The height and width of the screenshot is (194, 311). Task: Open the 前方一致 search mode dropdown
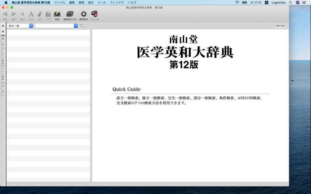tap(20, 26)
